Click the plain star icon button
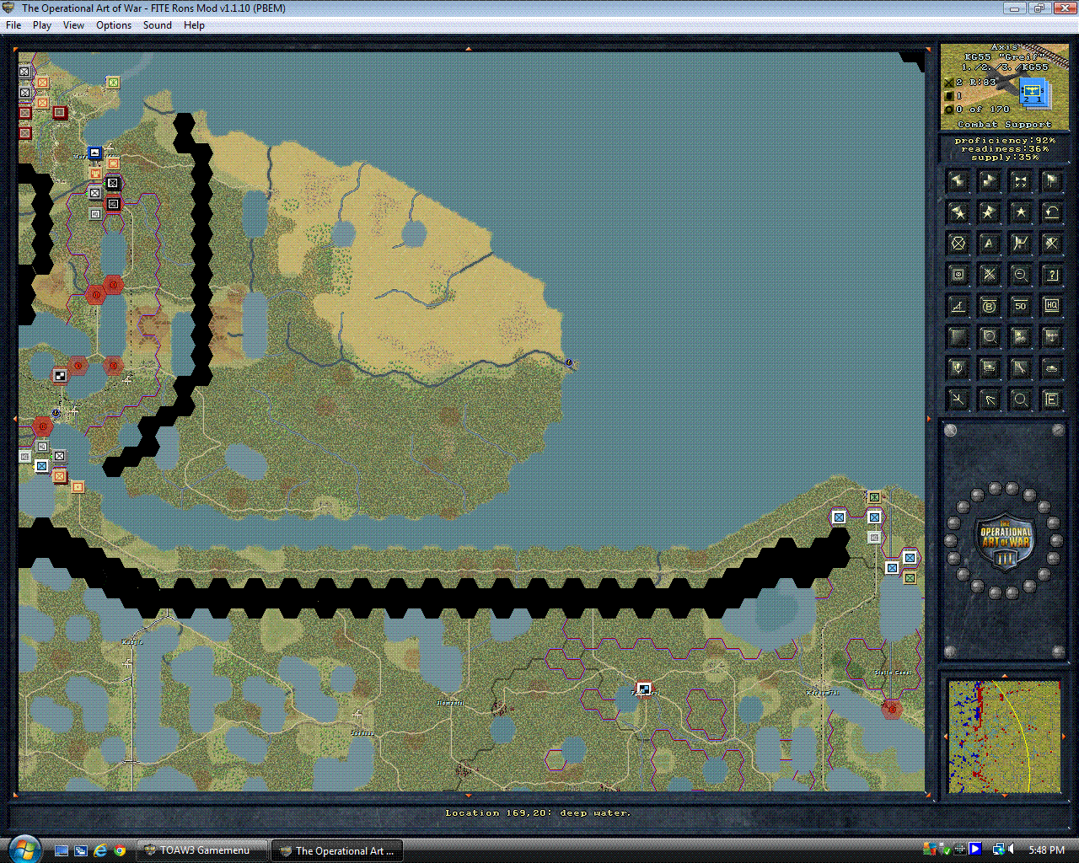This screenshot has width=1079, height=863. 1021,212
